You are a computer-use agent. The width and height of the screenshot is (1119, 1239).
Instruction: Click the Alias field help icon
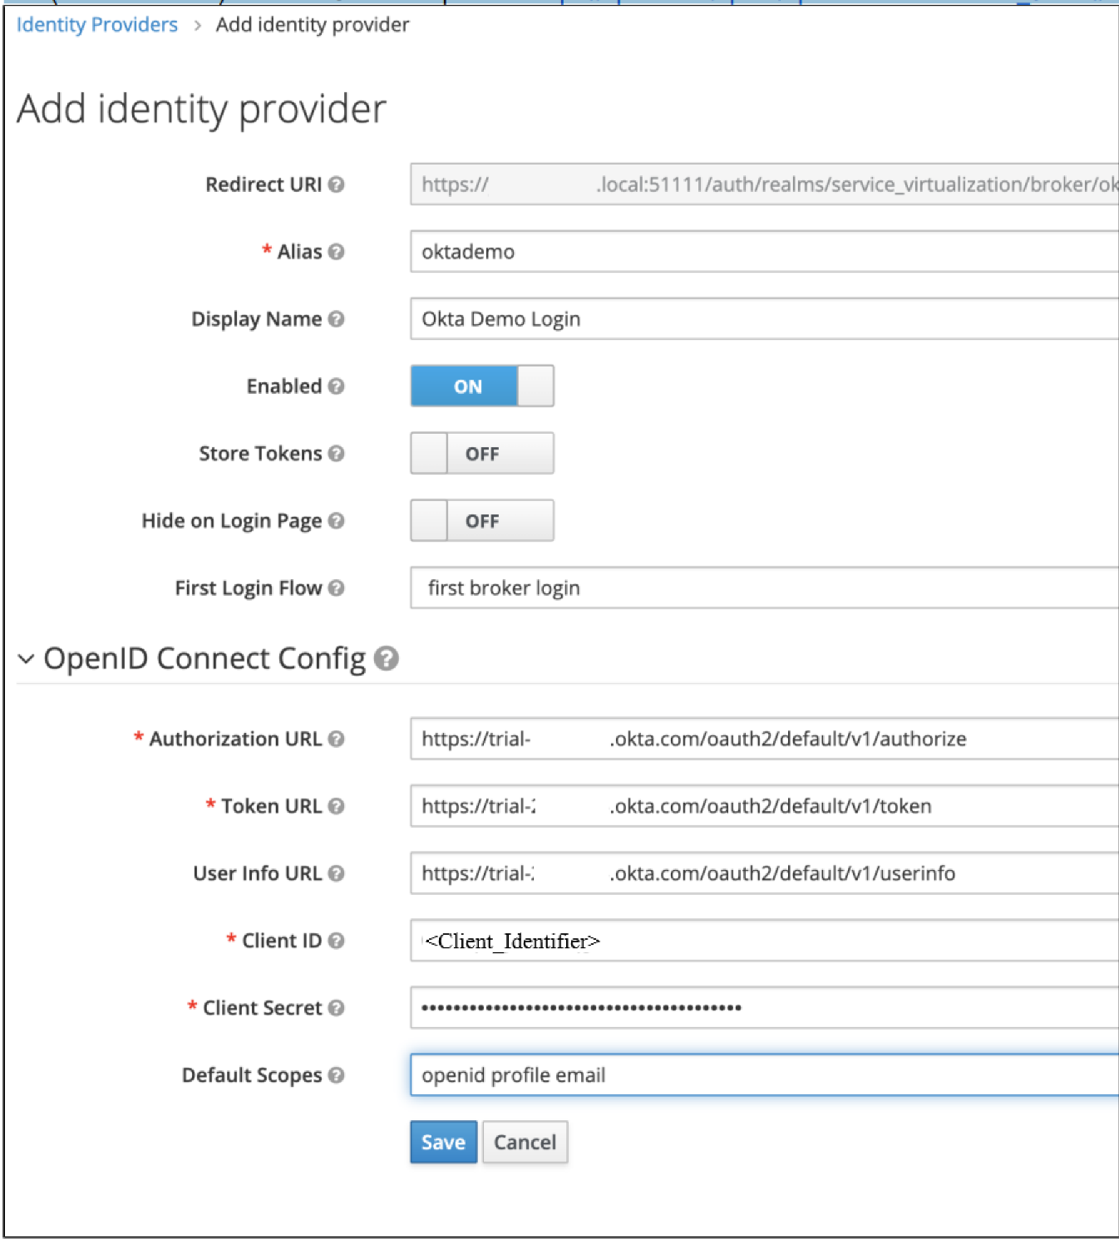click(x=336, y=252)
